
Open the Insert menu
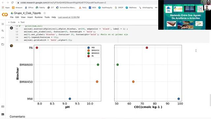click(30, 17)
